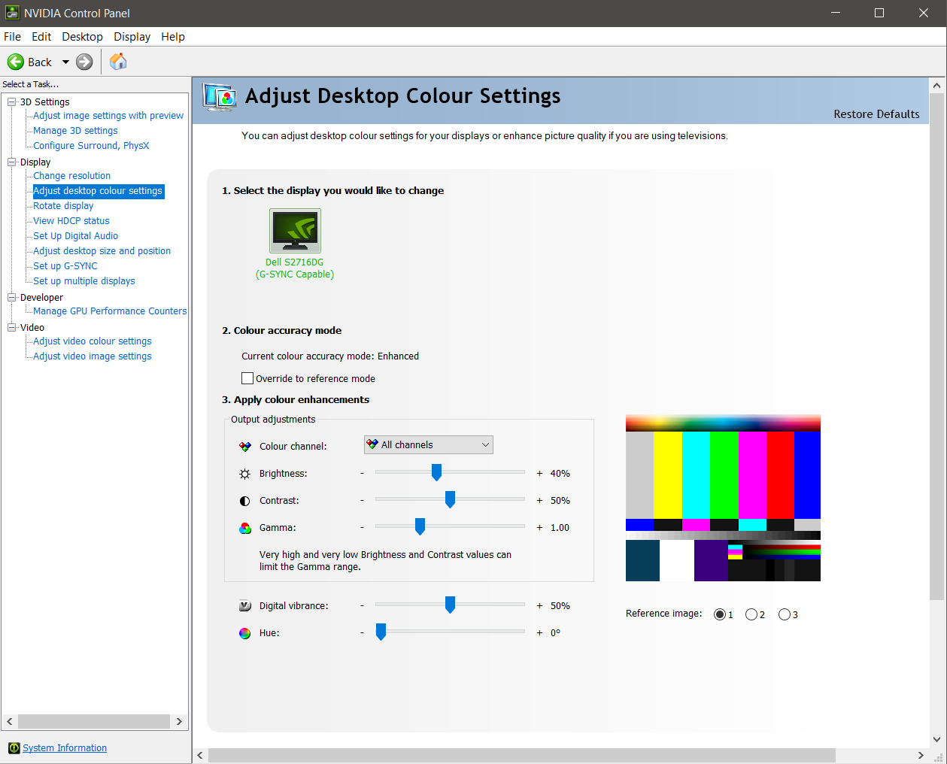
Task: Open Adjust video image settings task
Action: (93, 356)
